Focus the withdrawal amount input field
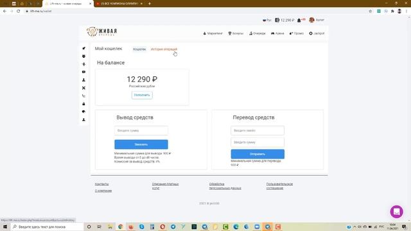Viewport: 411px width, 231px height. (141, 130)
